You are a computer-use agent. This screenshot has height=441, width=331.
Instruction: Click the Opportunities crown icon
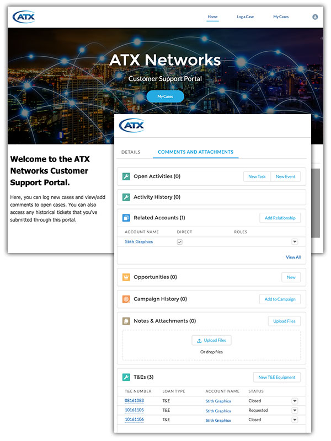tap(126, 277)
